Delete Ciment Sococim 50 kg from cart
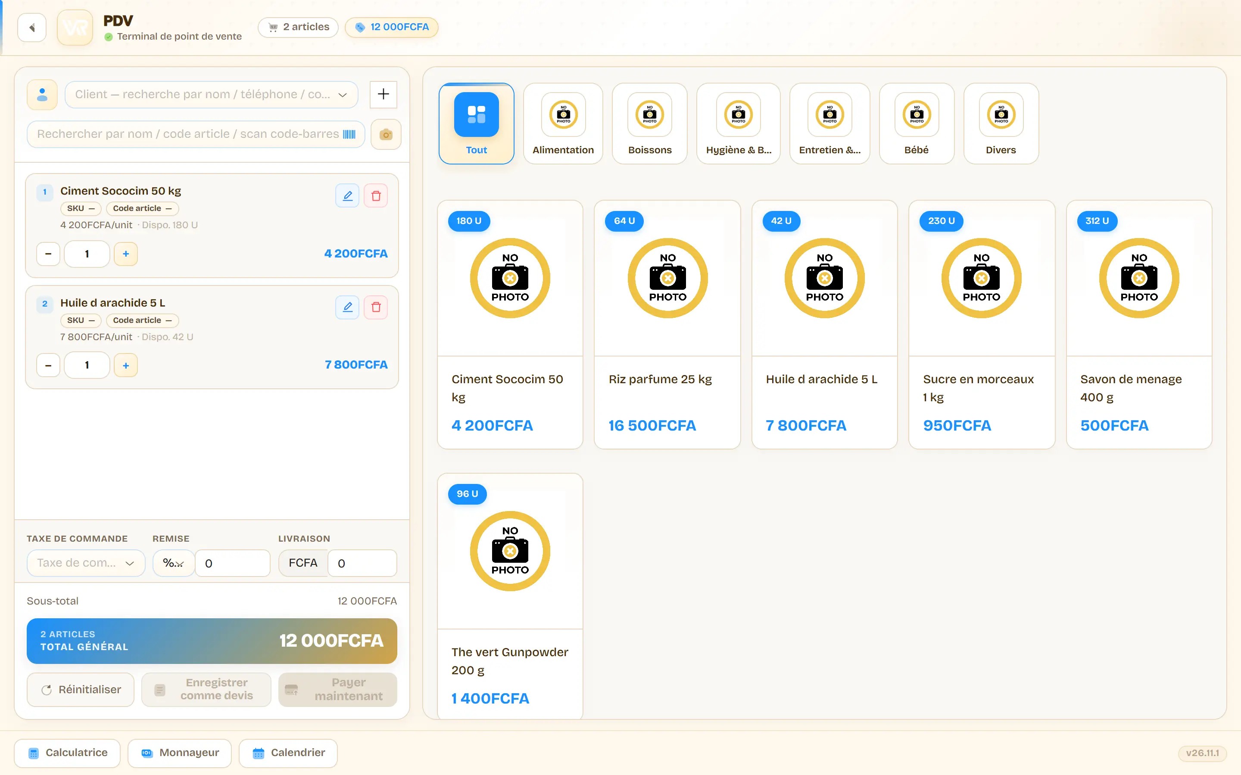 [376, 196]
